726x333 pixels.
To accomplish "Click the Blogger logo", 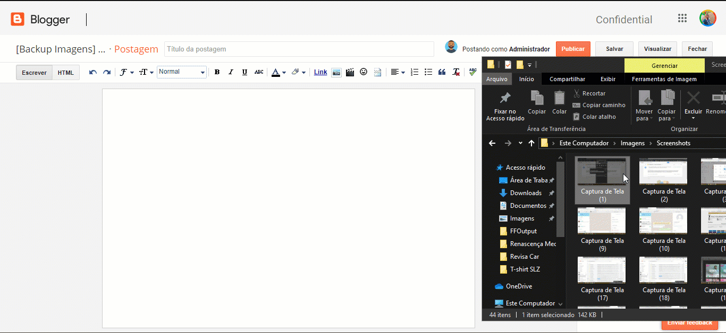I will click(x=40, y=20).
